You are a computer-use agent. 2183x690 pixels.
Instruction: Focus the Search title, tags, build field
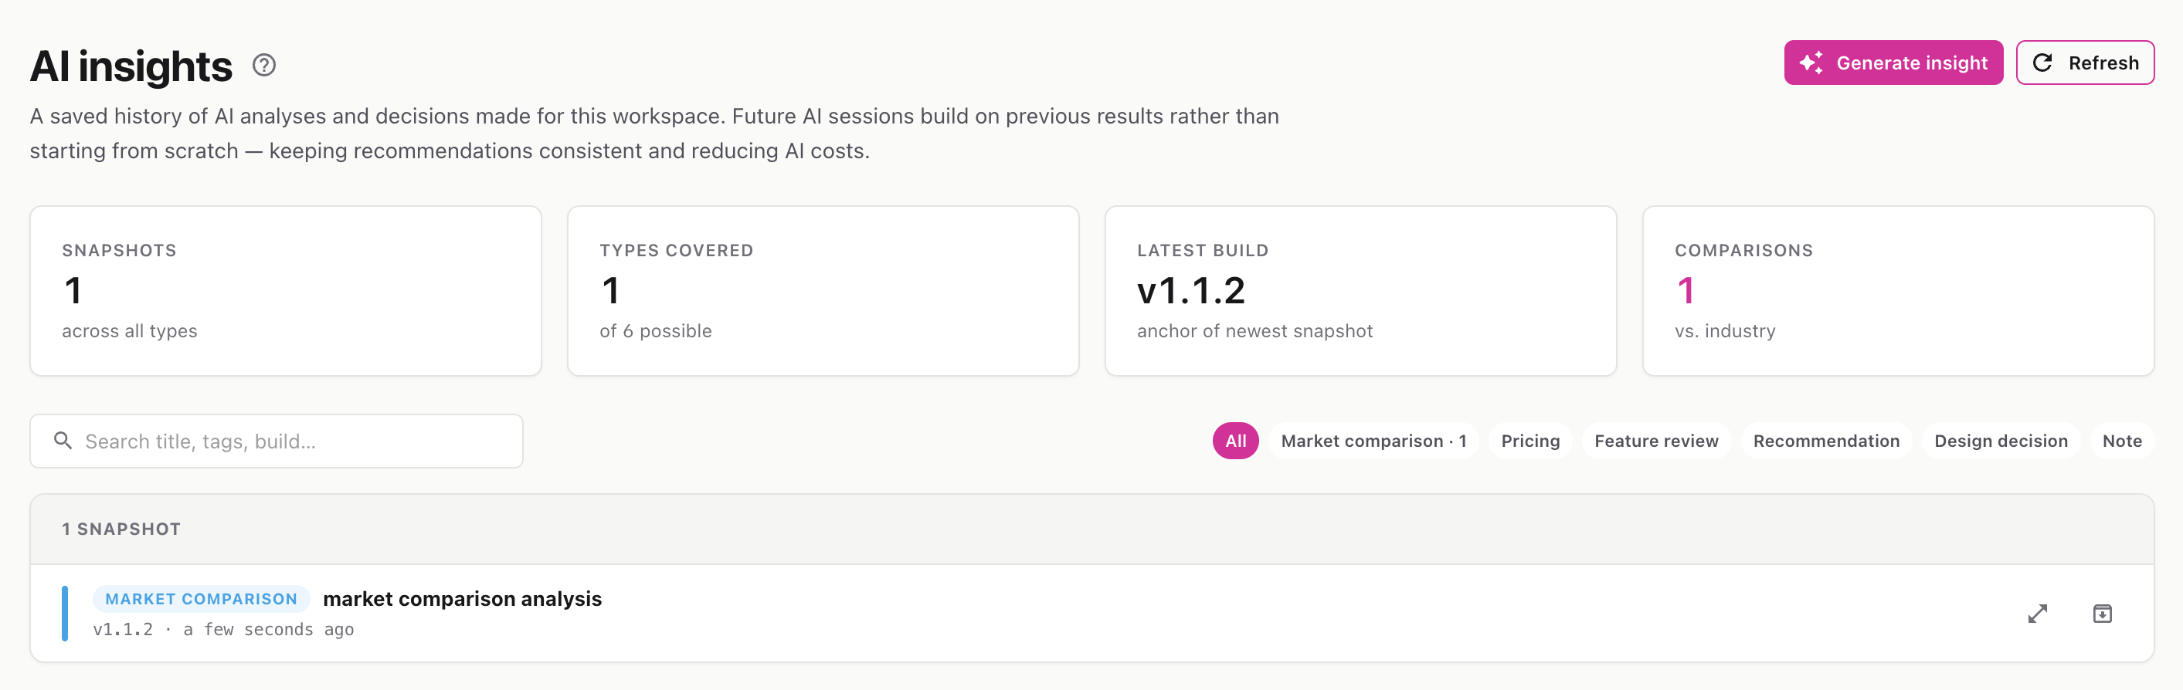pos(277,441)
